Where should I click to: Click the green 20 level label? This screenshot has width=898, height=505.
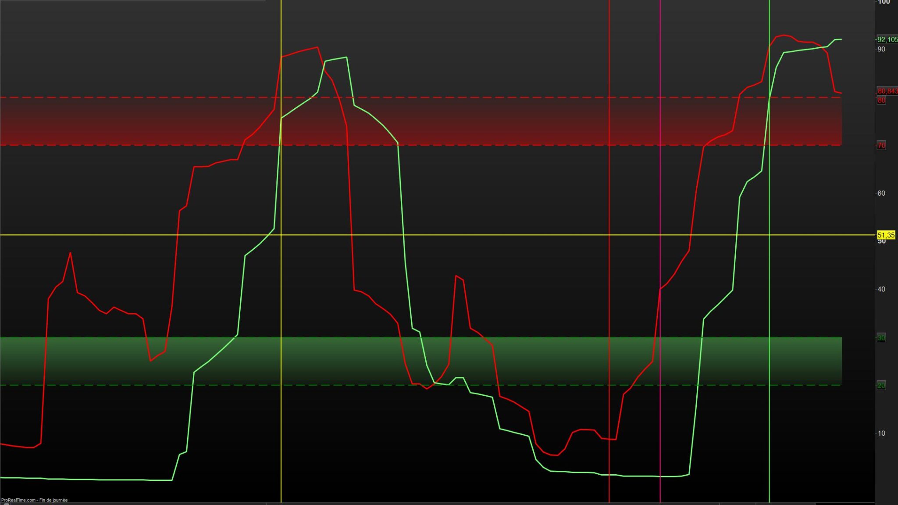pyautogui.click(x=881, y=385)
